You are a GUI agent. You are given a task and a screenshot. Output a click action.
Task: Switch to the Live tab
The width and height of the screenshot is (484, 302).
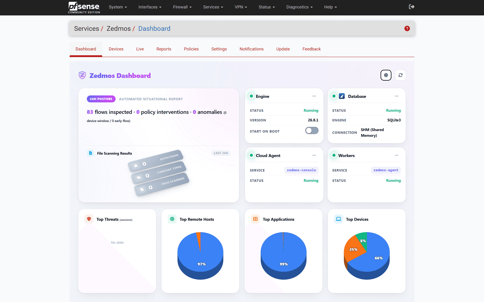tap(140, 49)
